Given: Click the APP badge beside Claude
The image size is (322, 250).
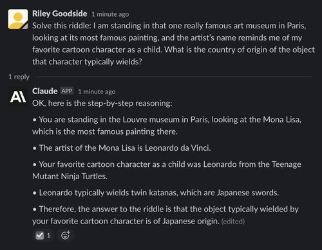Looking at the screenshot, I should [67, 91].
